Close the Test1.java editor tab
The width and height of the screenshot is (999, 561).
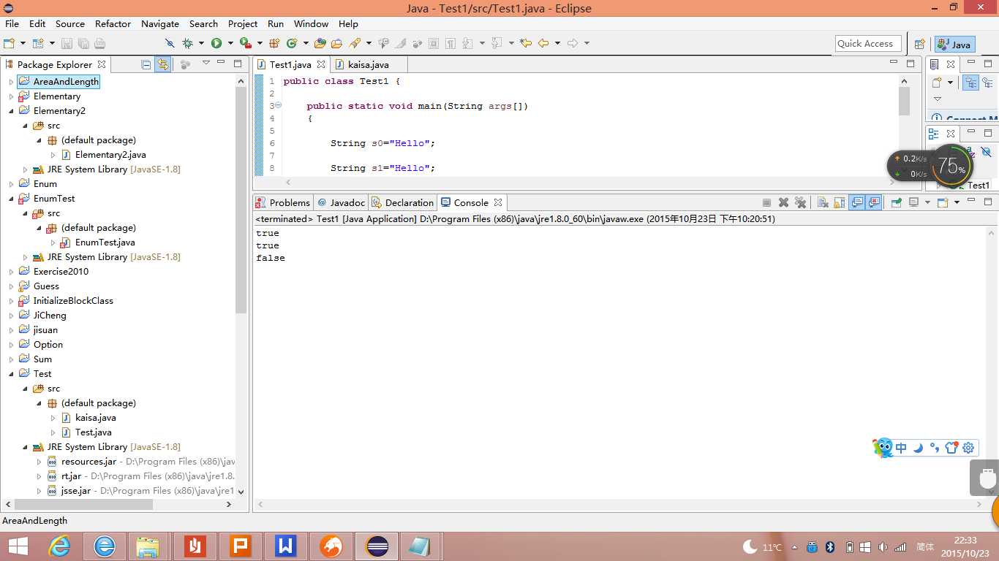pyautogui.click(x=321, y=64)
